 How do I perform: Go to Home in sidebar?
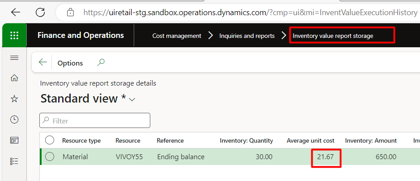tap(14, 78)
